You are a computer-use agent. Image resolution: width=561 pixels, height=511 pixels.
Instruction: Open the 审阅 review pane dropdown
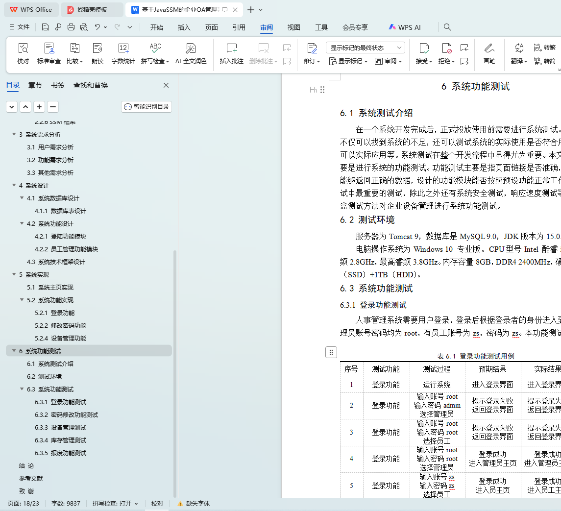[x=388, y=61]
